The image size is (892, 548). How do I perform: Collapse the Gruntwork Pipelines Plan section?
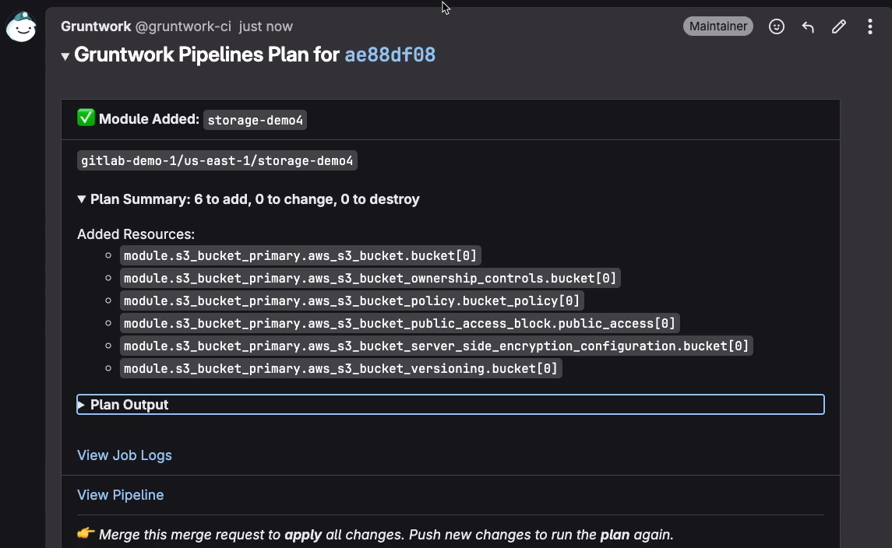tap(65, 56)
